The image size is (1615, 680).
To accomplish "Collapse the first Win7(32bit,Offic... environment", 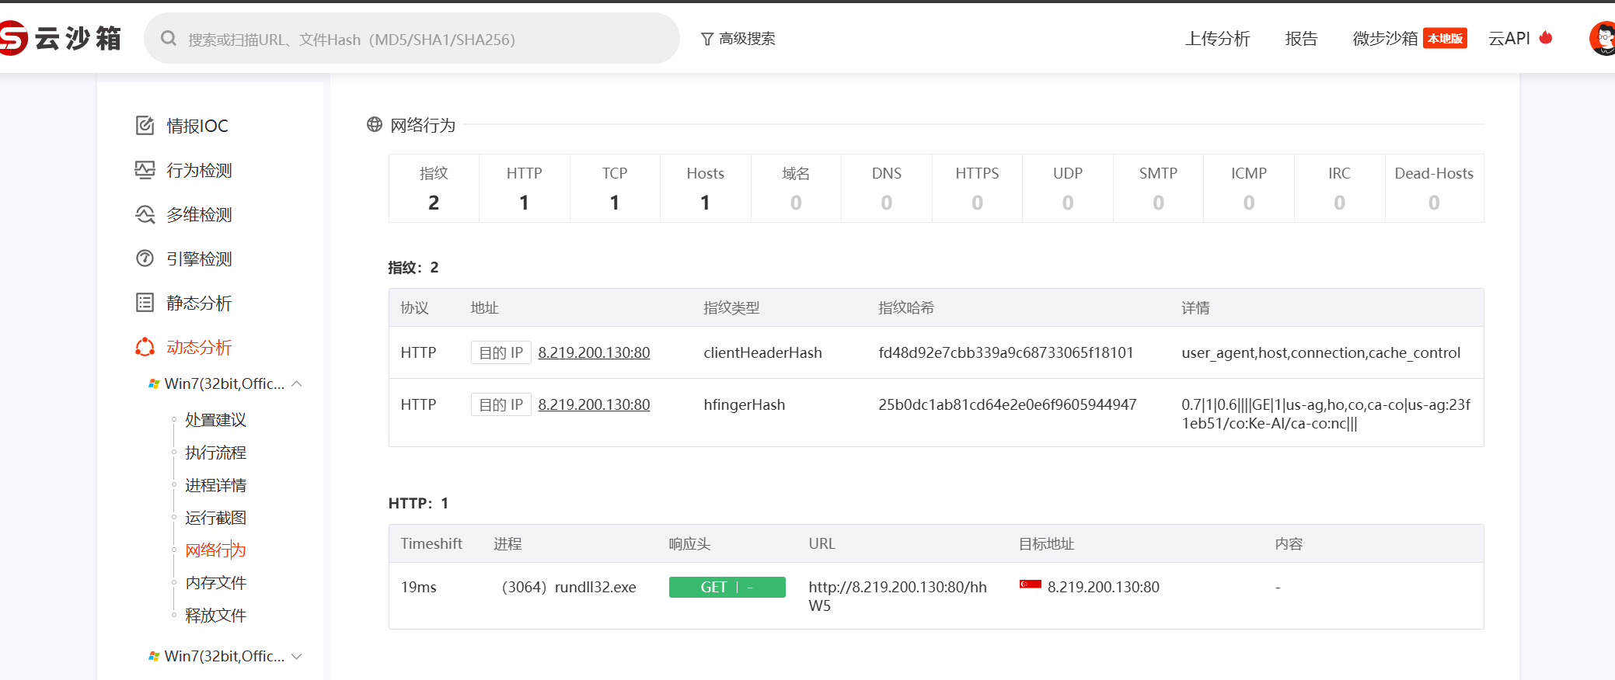I will pos(296,384).
